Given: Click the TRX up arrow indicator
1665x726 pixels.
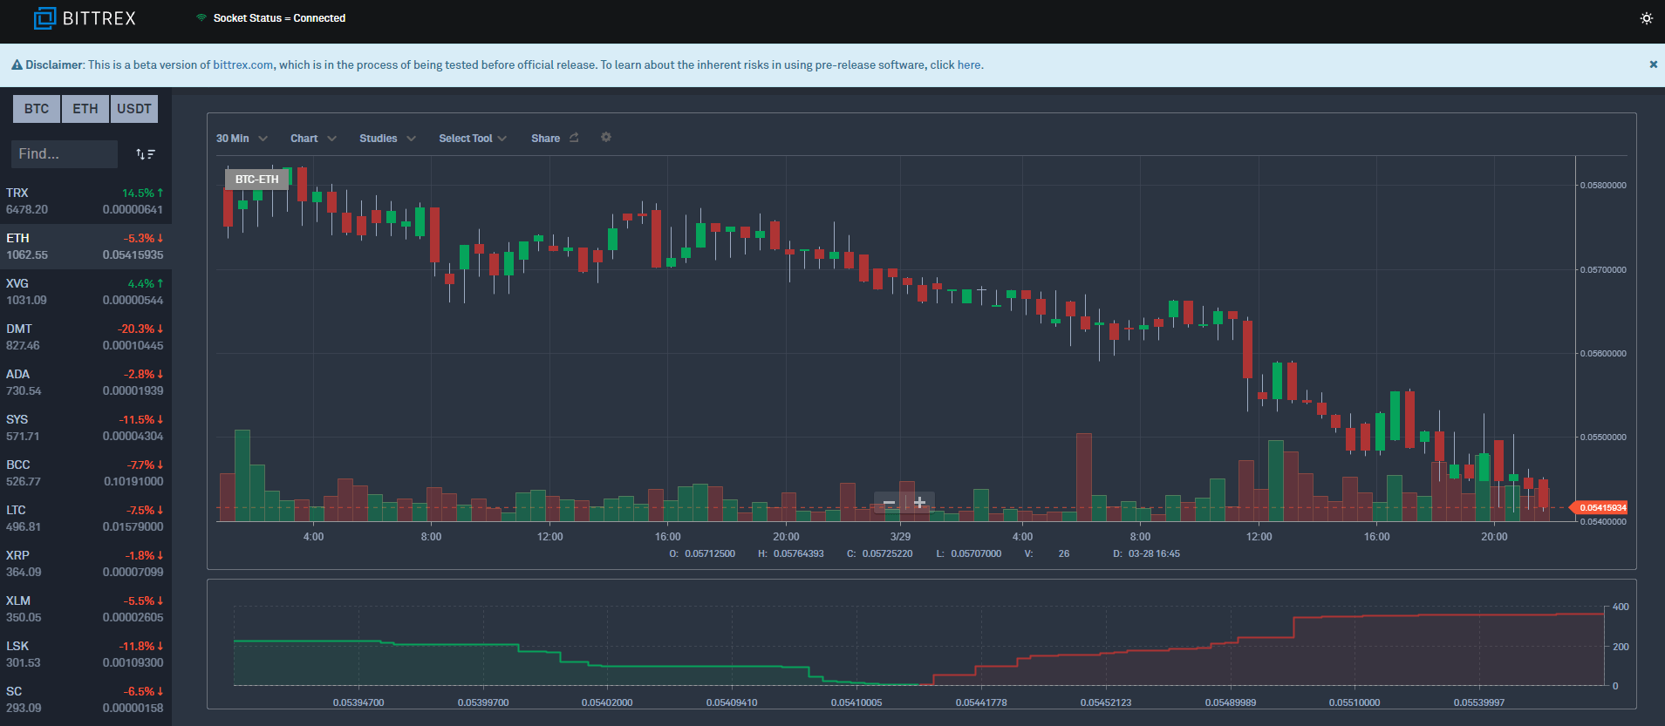Looking at the screenshot, I should click(x=160, y=193).
